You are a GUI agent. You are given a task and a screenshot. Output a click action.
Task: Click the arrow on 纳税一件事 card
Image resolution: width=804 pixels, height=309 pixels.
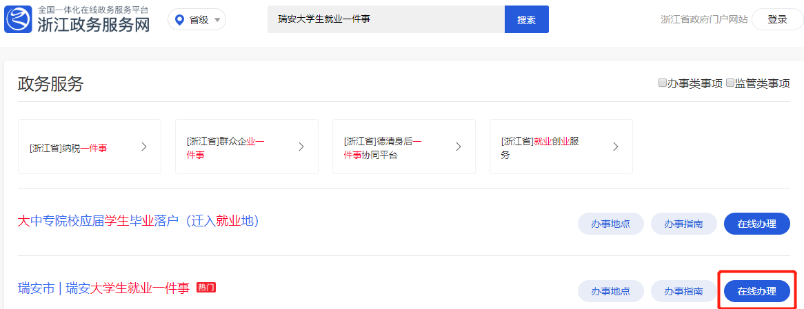(x=144, y=147)
